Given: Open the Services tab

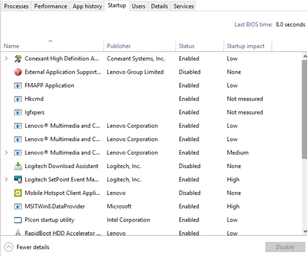Looking at the screenshot, I should point(183,6).
